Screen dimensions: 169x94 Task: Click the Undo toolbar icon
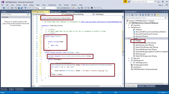[25, 8]
